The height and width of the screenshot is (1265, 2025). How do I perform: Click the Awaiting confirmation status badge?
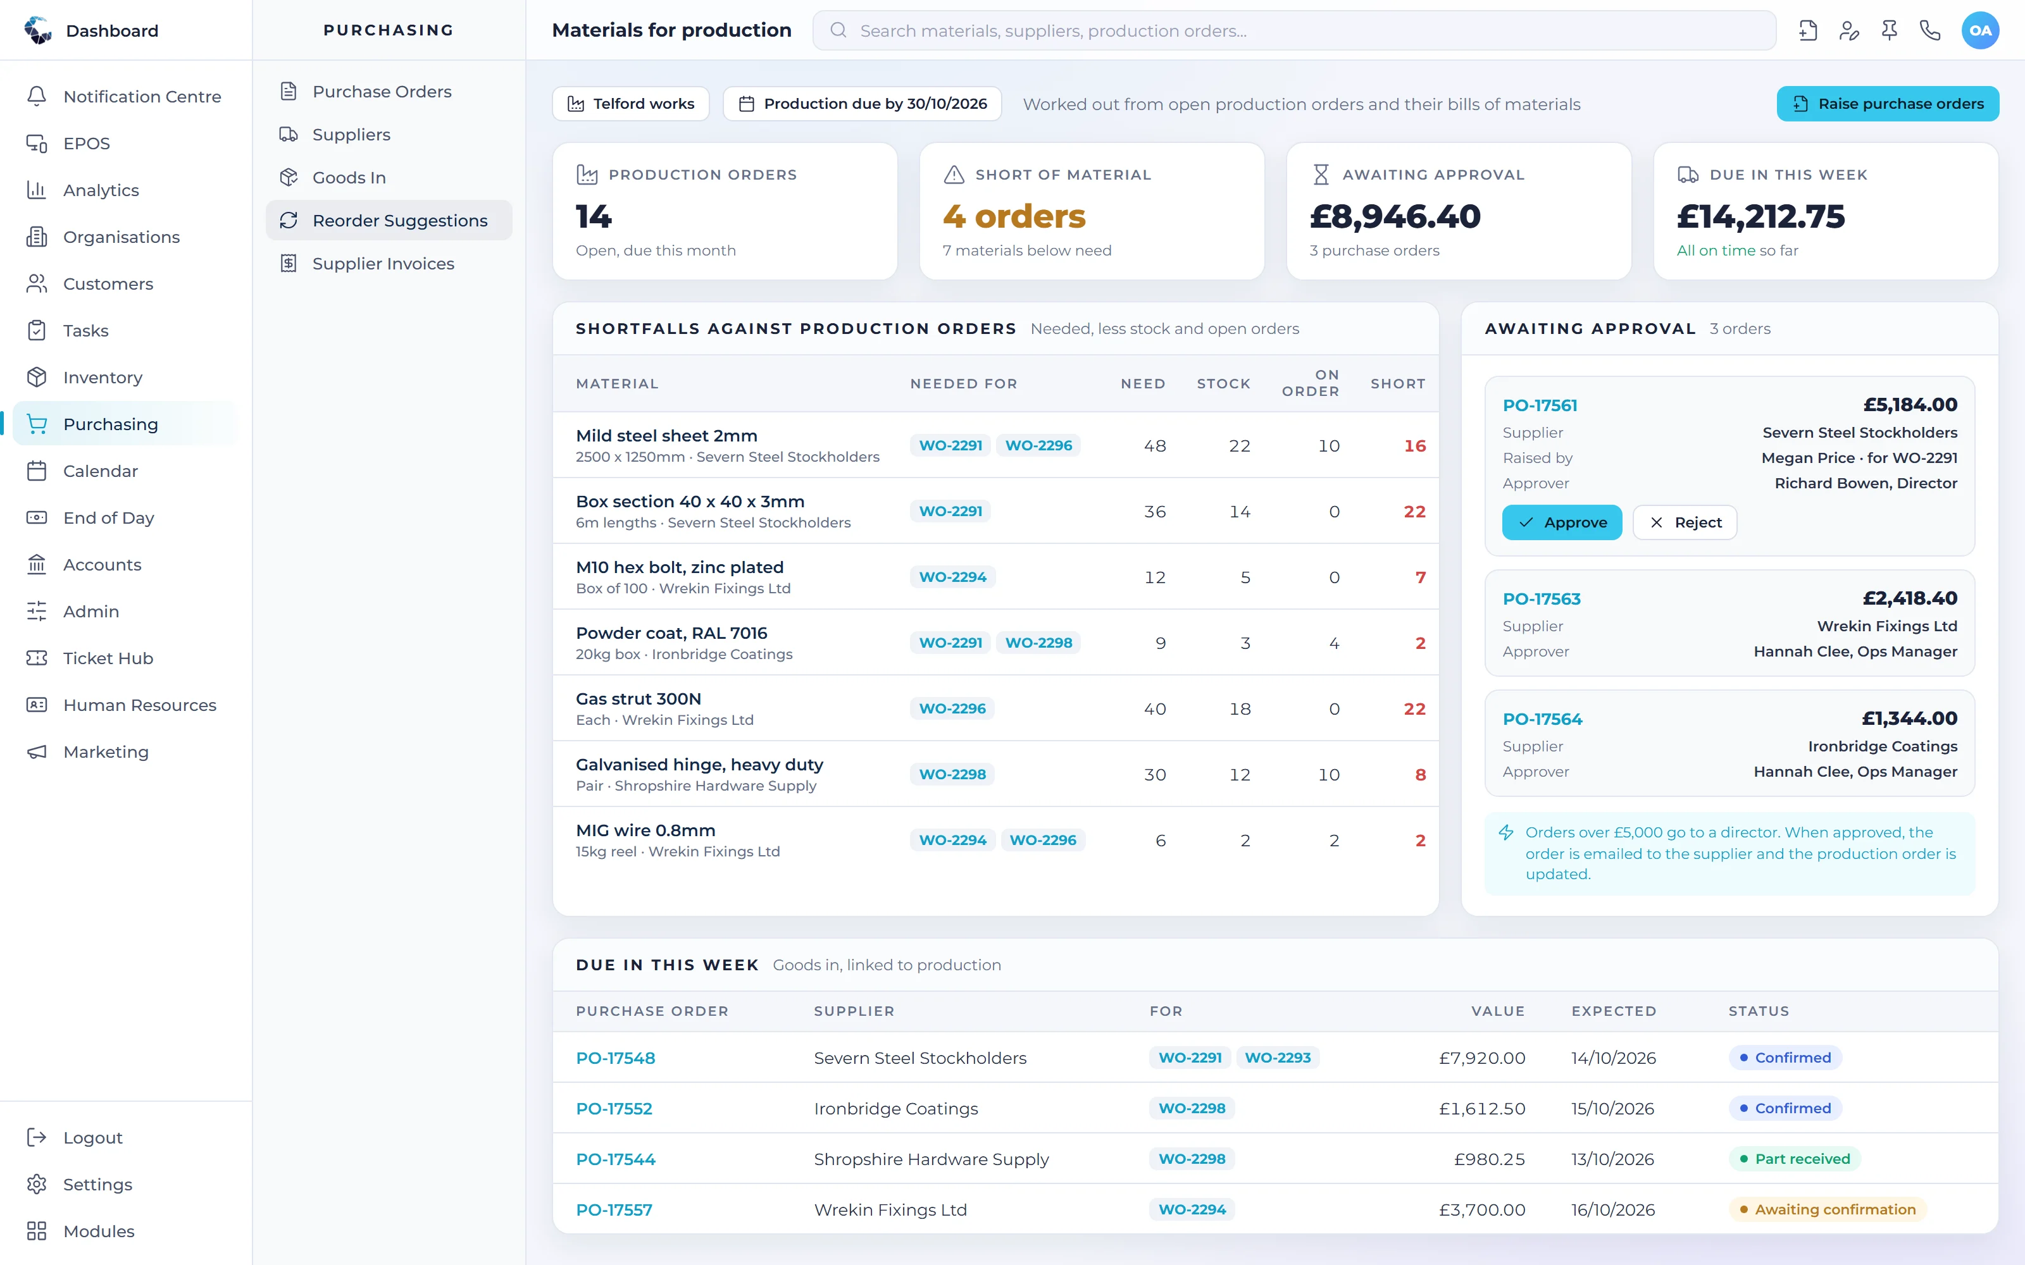(1828, 1210)
